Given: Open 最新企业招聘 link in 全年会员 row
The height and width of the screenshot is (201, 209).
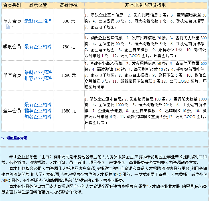Looking at the screenshot, I should pos(38,105).
